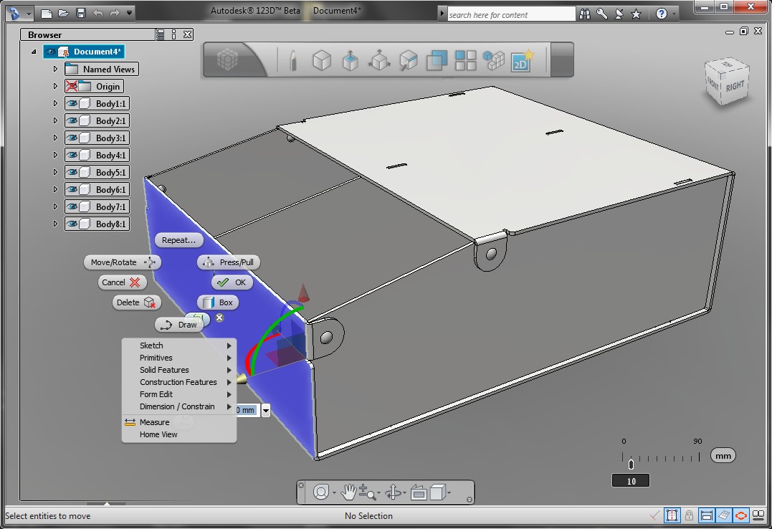Open an existing file
This screenshot has width=772, height=529.
(x=64, y=14)
